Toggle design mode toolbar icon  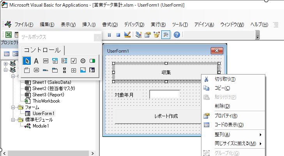(x=127, y=35)
